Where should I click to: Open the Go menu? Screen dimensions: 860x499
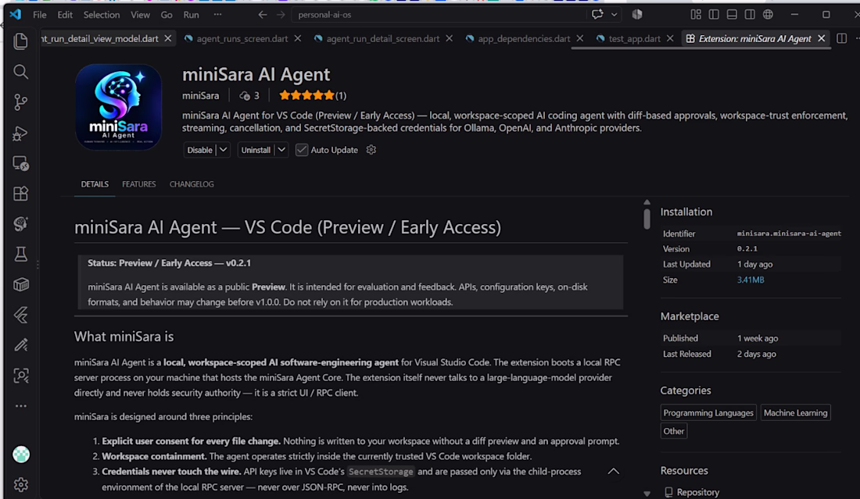167,15
